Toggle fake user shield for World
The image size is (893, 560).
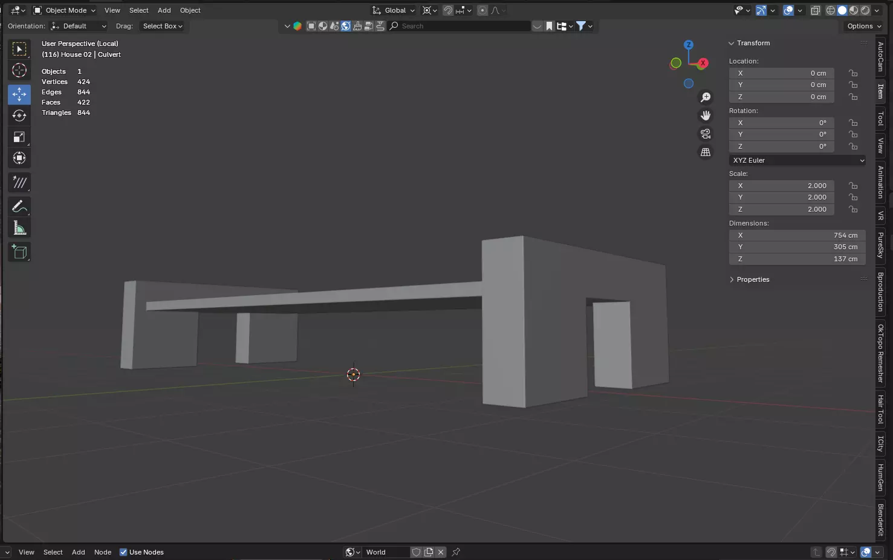coord(416,552)
